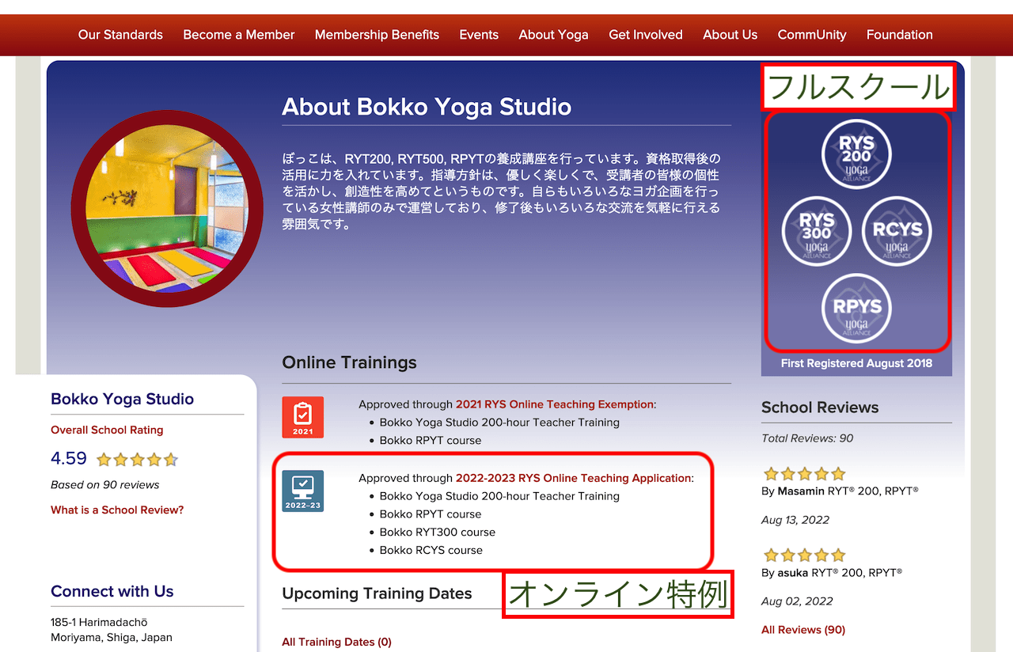Click the five stars on Masamin's review
This screenshot has height=652, width=1013.
[x=804, y=474]
